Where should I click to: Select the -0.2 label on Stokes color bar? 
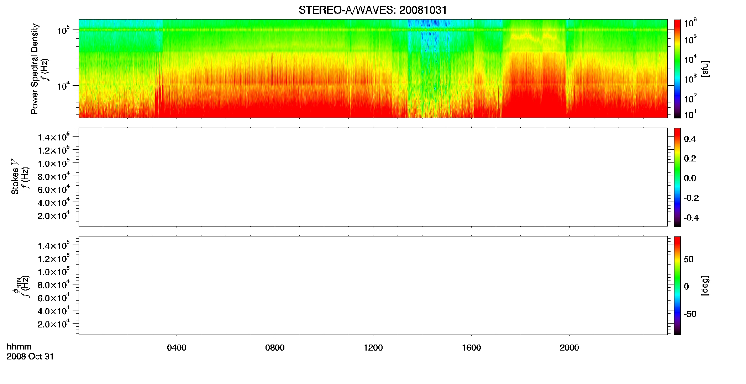click(691, 198)
